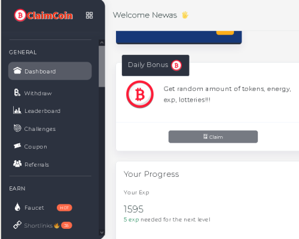This screenshot has width=299, height=239.
Task: Click the Referrals people icon
Action: click(x=17, y=164)
